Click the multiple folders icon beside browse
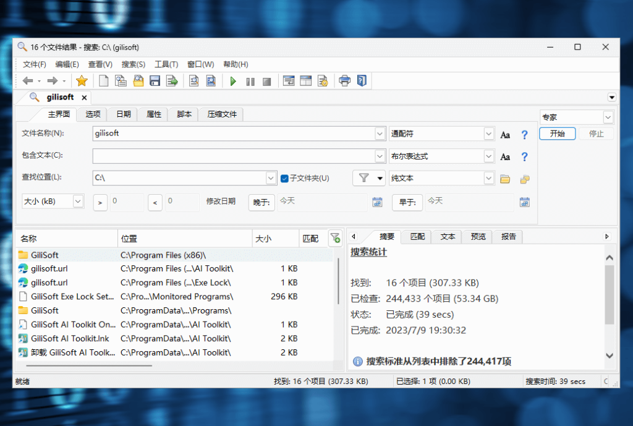The image size is (633, 426). [525, 179]
